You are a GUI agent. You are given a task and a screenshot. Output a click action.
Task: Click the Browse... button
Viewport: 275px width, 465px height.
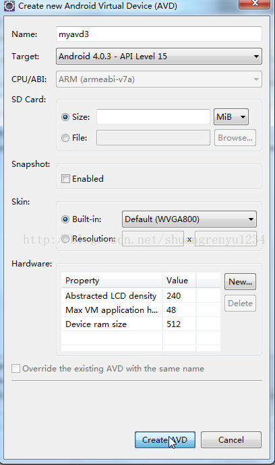pyautogui.click(x=235, y=137)
